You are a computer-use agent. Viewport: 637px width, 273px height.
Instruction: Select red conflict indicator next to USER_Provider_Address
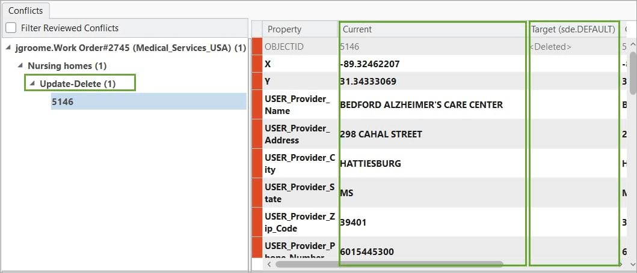257,134
